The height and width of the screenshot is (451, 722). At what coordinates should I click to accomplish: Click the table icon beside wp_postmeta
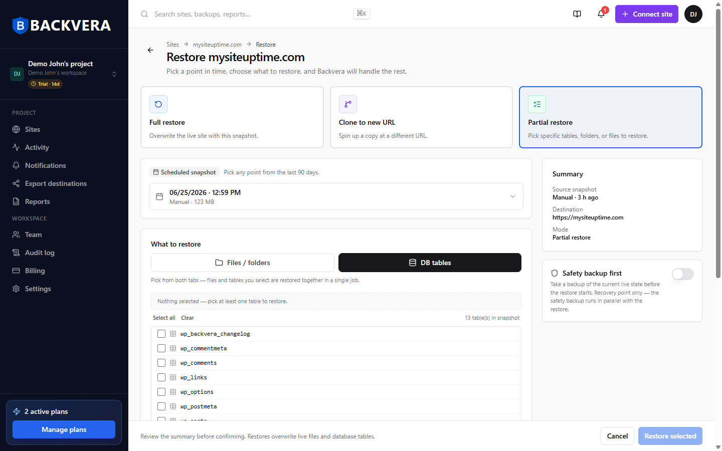[173, 406]
